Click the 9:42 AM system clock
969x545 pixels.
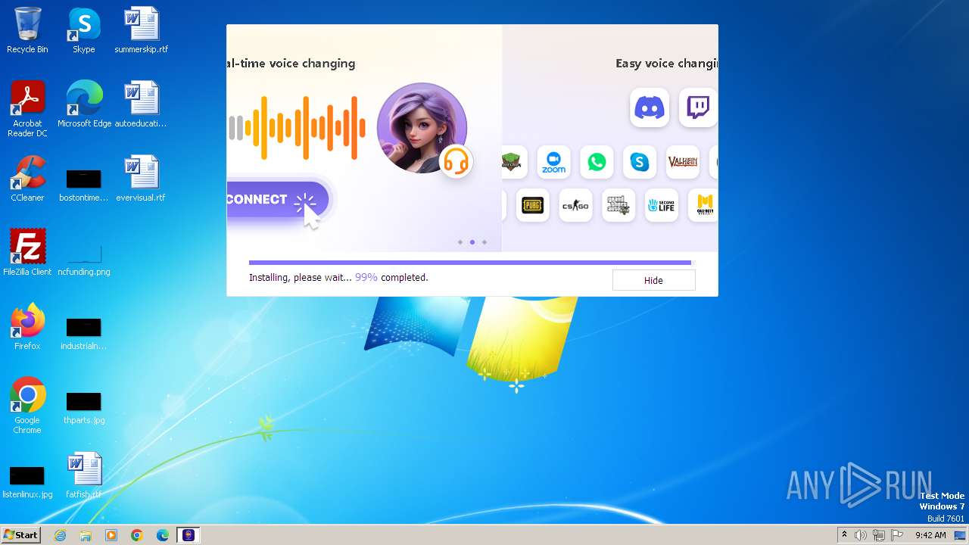(x=930, y=535)
